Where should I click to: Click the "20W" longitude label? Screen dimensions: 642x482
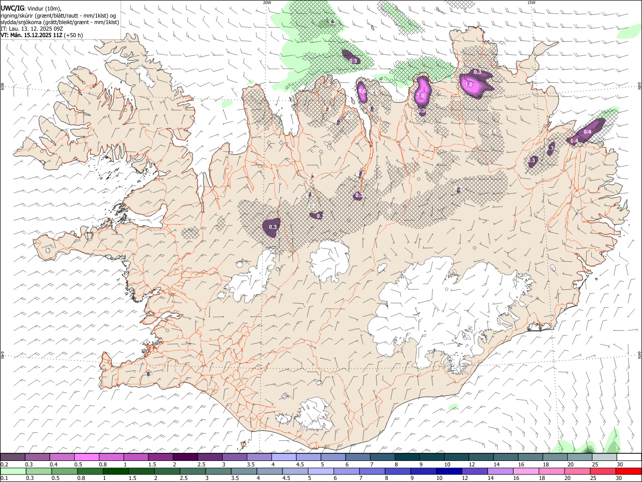267,3
